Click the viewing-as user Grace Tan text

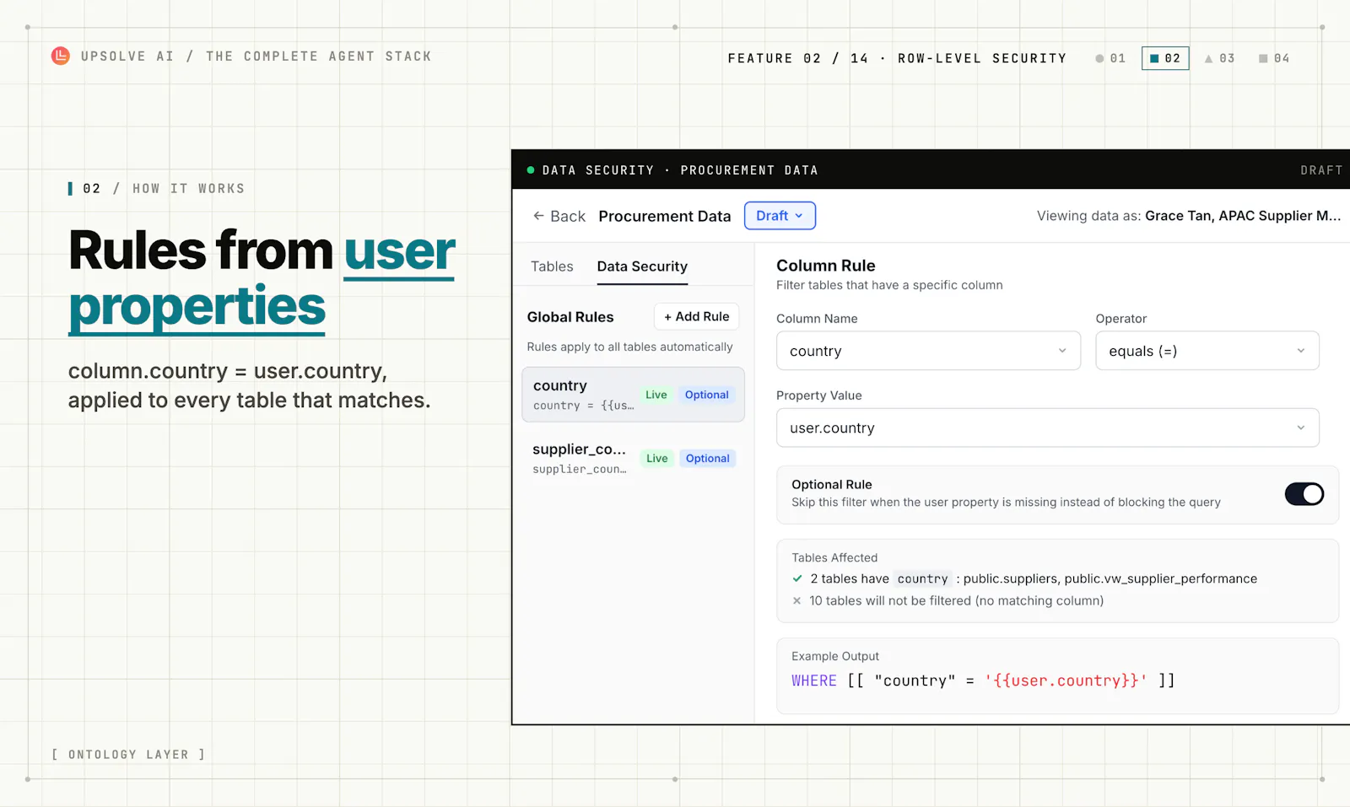[x=1243, y=216]
